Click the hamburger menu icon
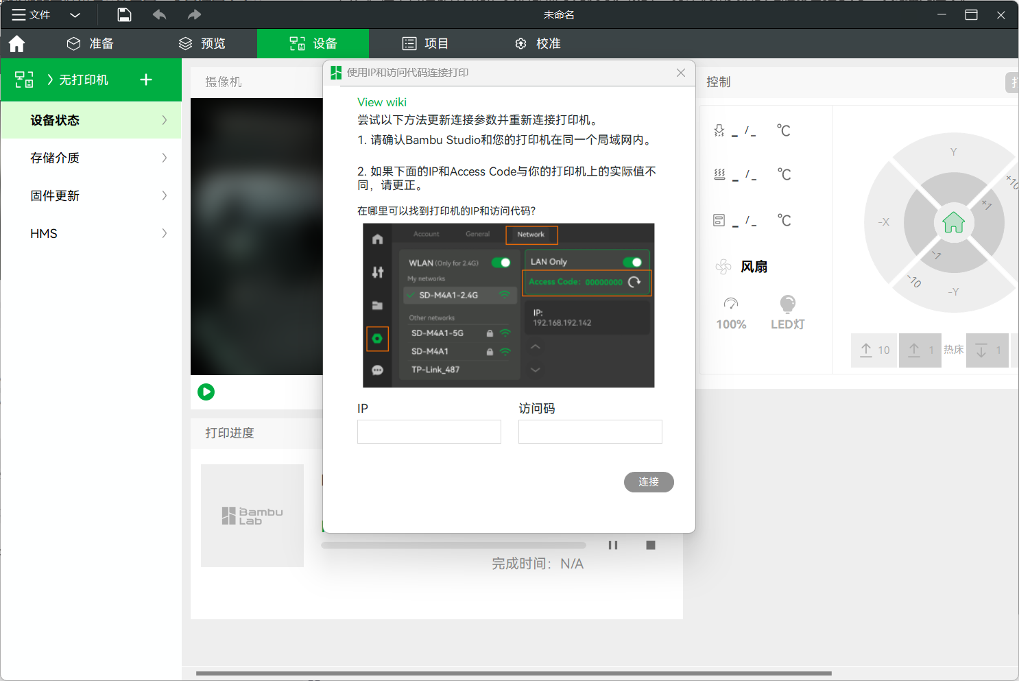 (x=19, y=14)
